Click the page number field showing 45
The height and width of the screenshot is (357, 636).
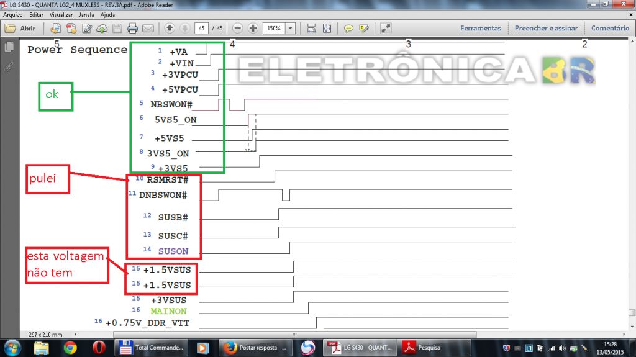[201, 28]
